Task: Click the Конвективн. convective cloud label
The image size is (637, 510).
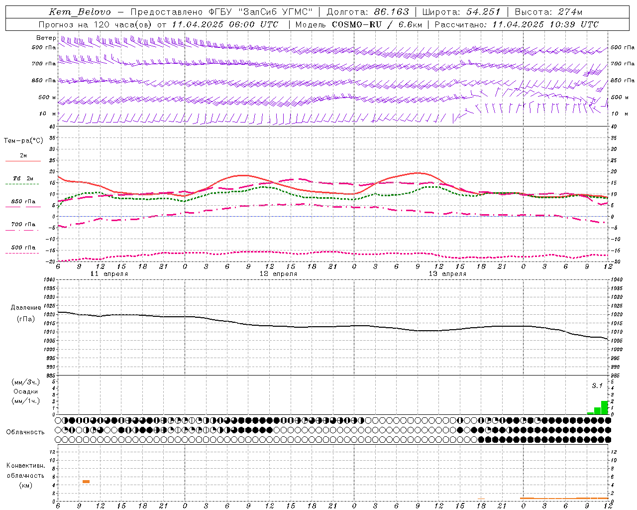Action: click(x=25, y=466)
